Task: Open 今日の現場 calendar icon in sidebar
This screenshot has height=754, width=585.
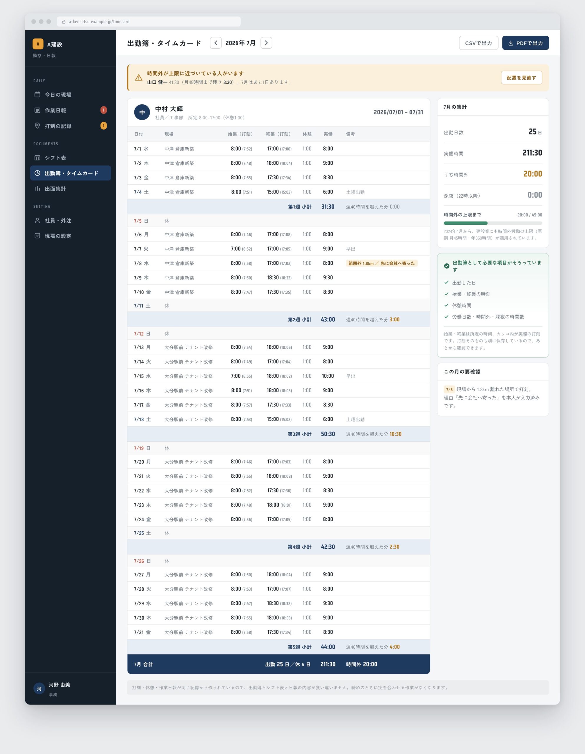Action: [37, 94]
